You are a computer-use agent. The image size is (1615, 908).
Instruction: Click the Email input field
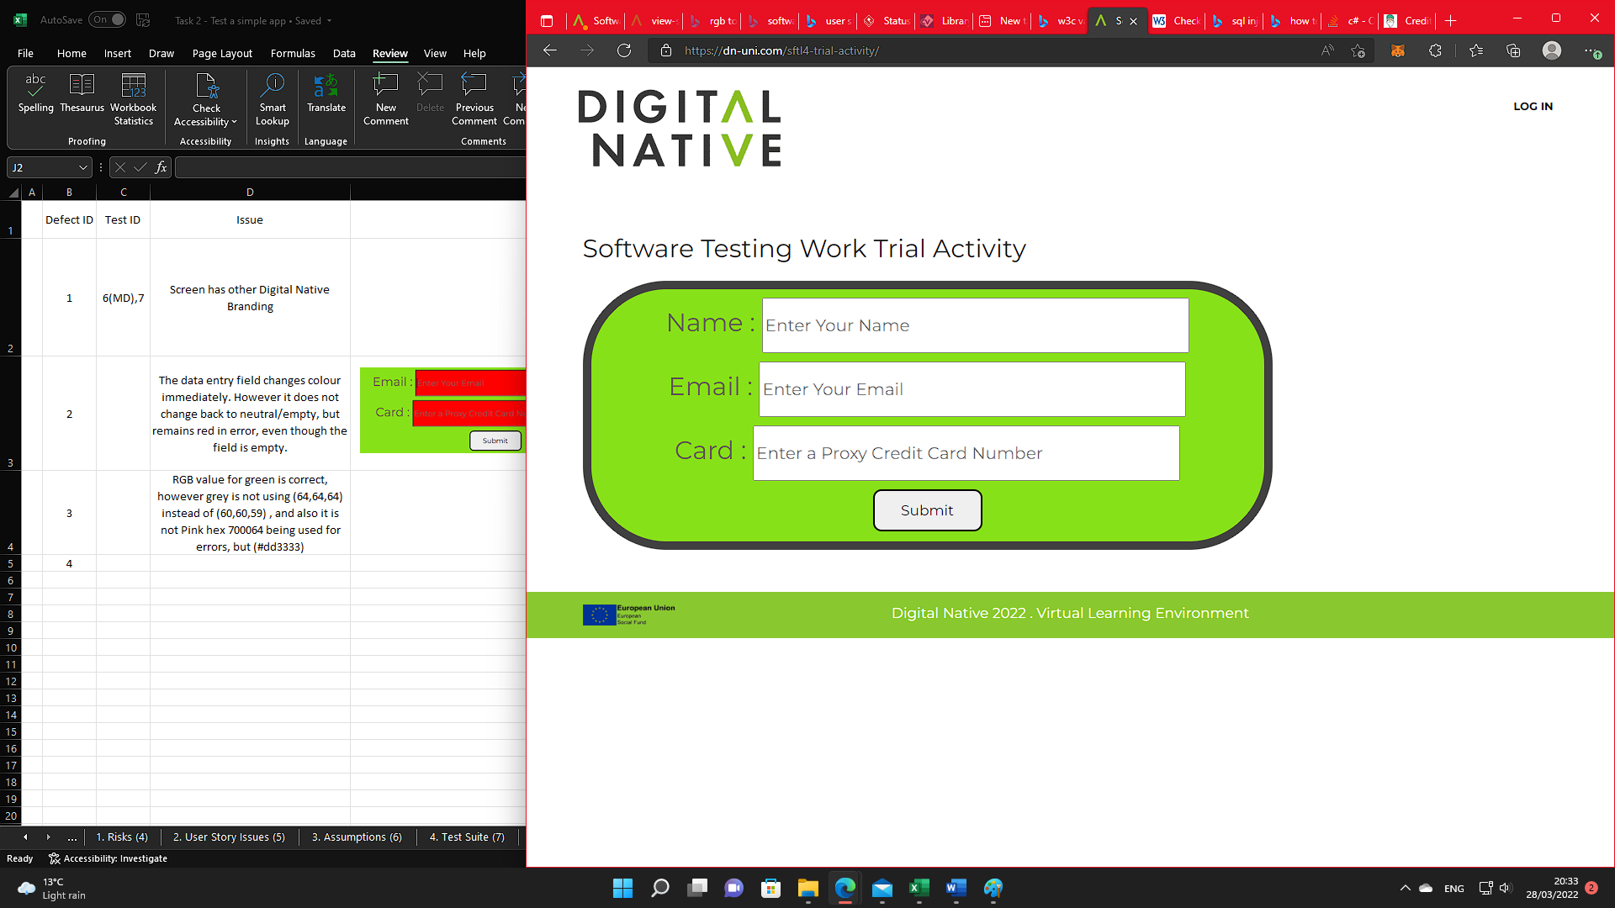click(972, 389)
